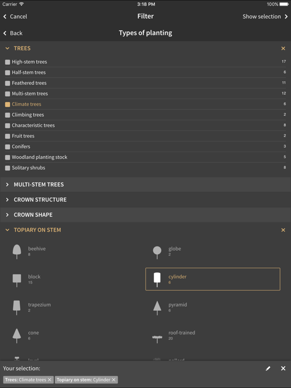
Task: Enable the Feathered trees checkbox
Action: tap(8, 83)
